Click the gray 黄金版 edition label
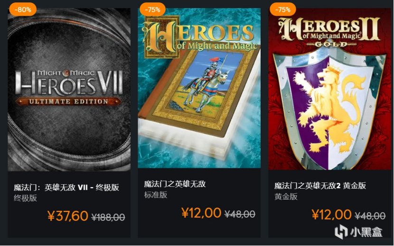This screenshot has height=246, width=394. coord(286,196)
